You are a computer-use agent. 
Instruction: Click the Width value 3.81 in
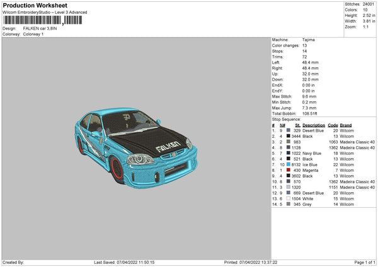point(369,21)
